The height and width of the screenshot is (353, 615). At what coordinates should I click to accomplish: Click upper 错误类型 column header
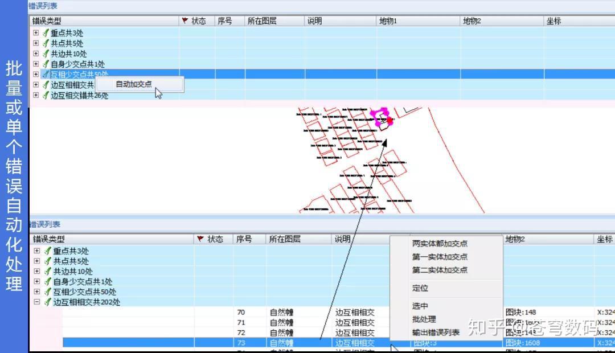point(104,21)
